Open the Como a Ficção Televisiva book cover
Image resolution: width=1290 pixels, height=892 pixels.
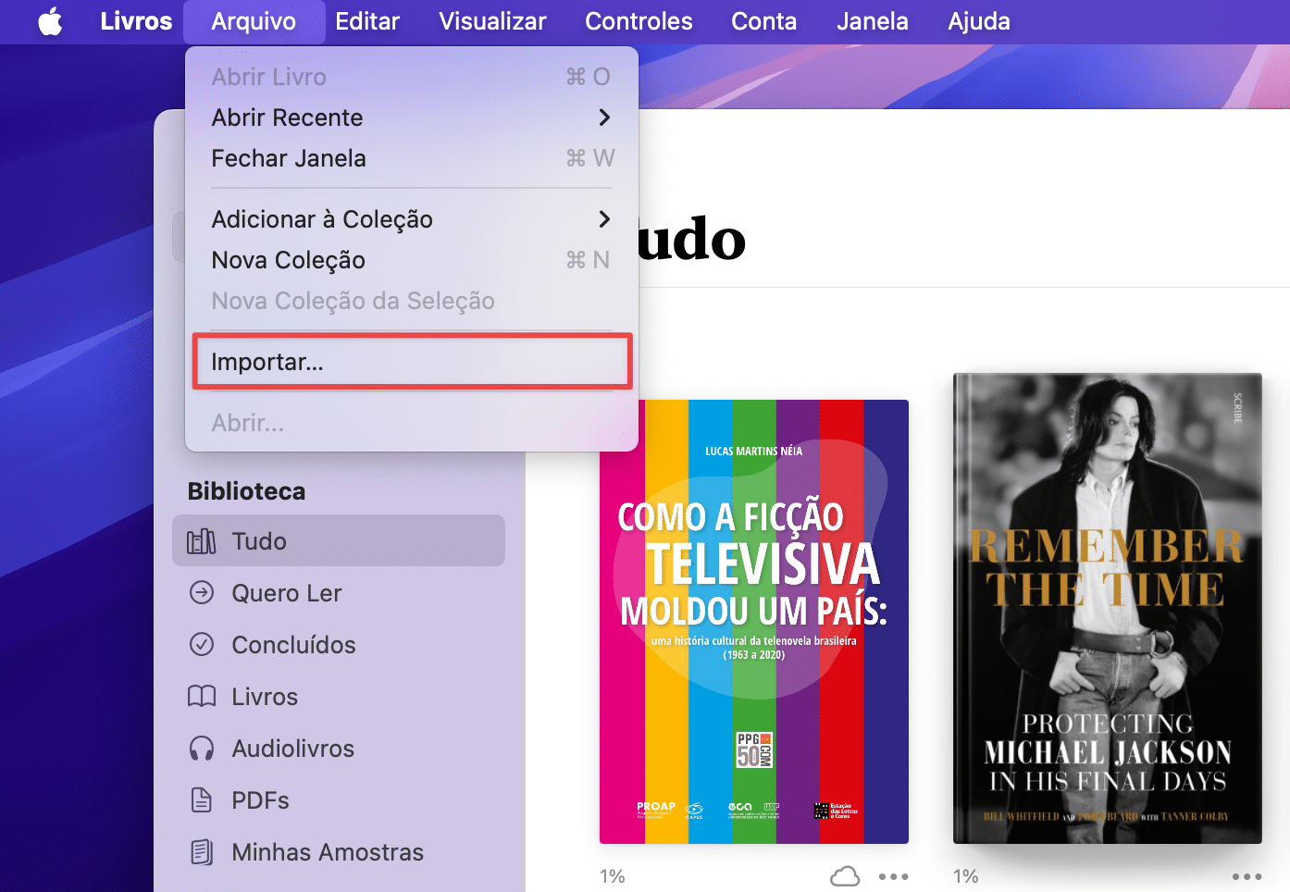click(754, 622)
